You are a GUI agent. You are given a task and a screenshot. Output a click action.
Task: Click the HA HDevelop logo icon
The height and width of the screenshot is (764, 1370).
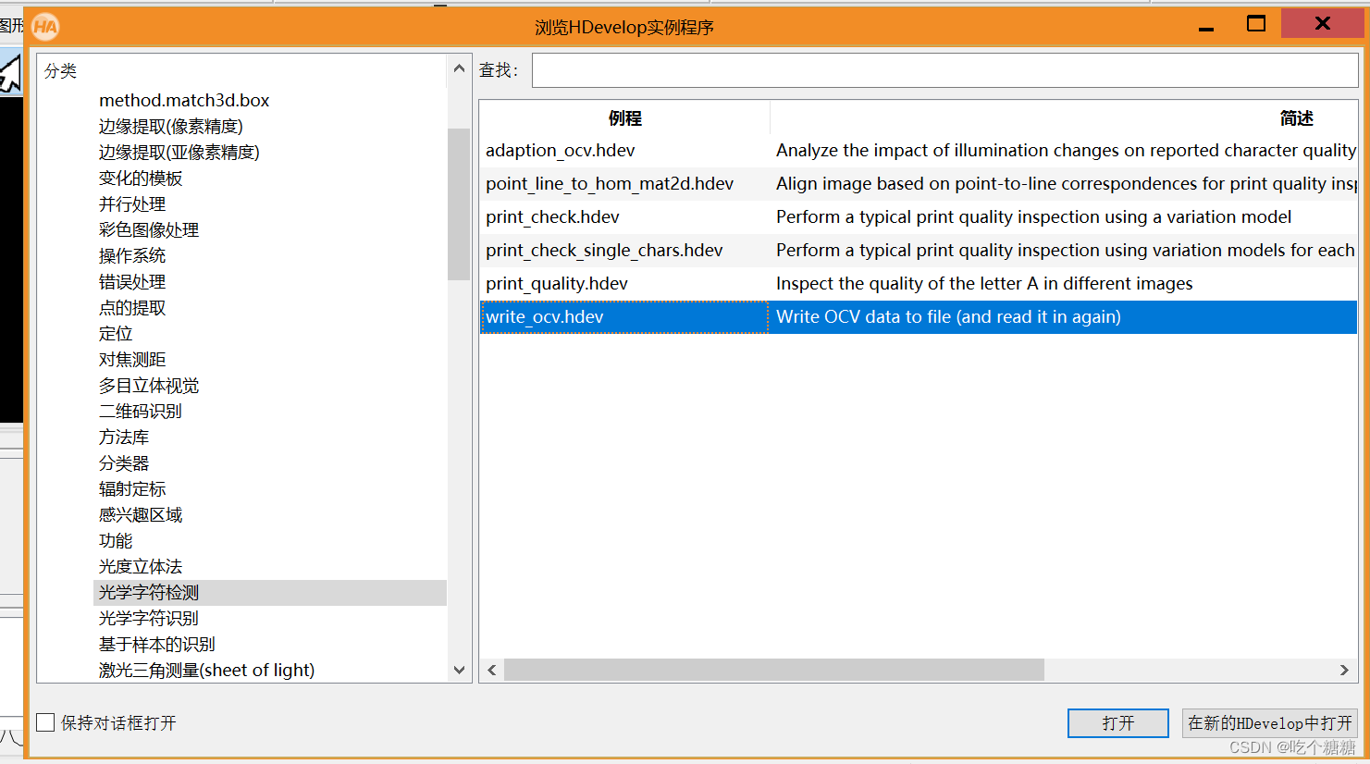click(x=44, y=27)
